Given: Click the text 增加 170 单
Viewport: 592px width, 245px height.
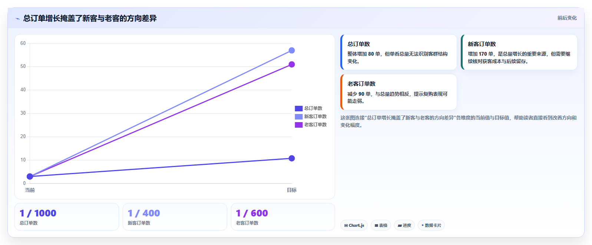Looking at the screenshot, I should click(480, 54).
